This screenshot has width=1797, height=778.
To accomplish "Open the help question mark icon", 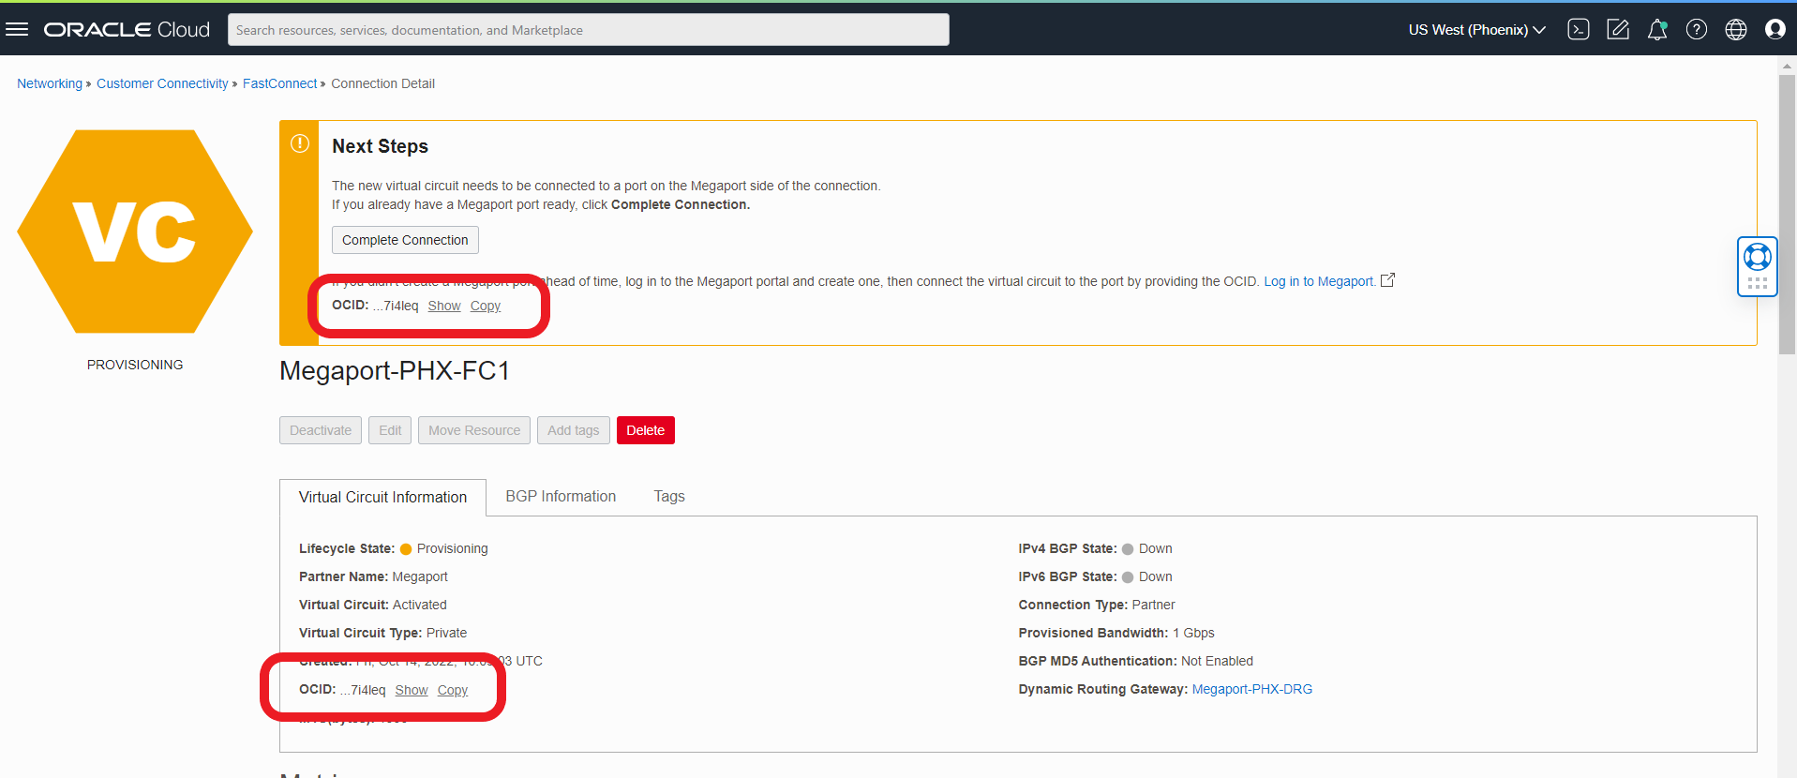I will click(1697, 29).
